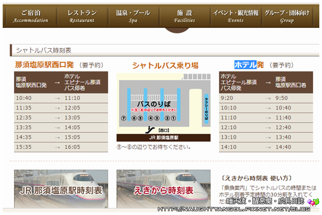Click the タクシーのりば strip on map
The height and width of the screenshot is (215, 322).
pyautogui.click(x=207, y=109)
